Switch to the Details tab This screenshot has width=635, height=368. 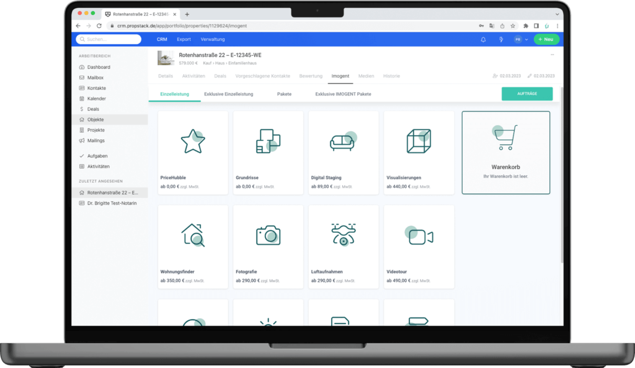tap(166, 76)
